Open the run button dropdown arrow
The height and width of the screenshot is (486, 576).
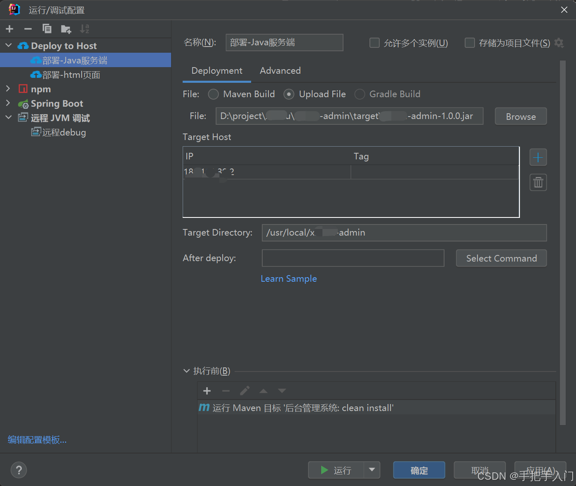point(372,470)
